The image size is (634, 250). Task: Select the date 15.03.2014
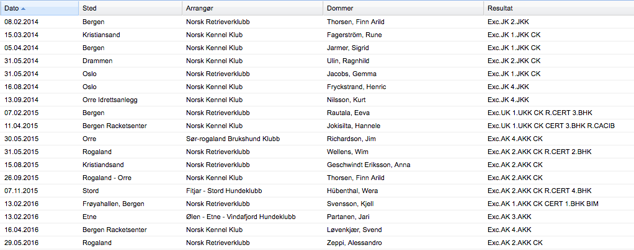point(22,35)
